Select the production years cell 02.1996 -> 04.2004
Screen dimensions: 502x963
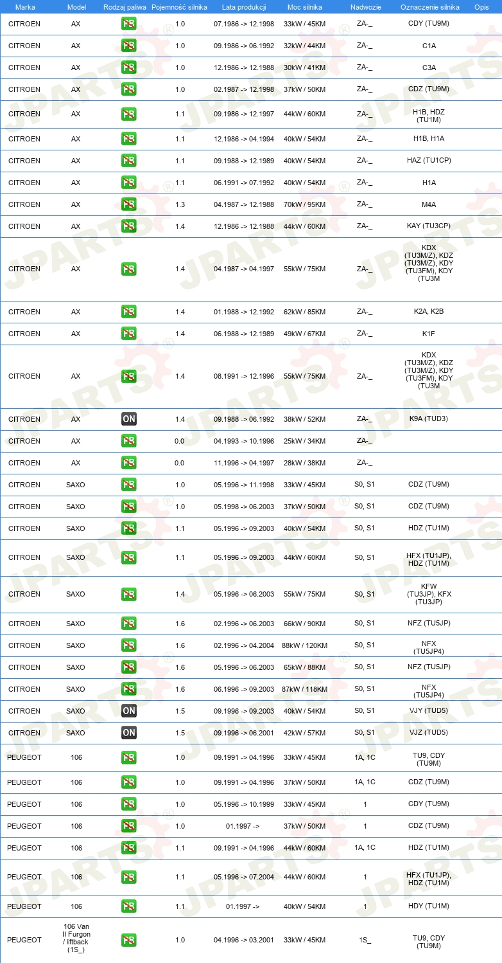[x=244, y=645]
